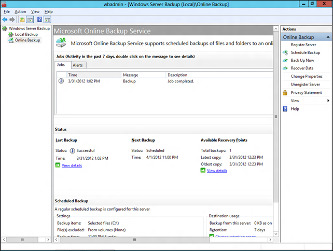Click the Up one level folder icon

click(22, 20)
